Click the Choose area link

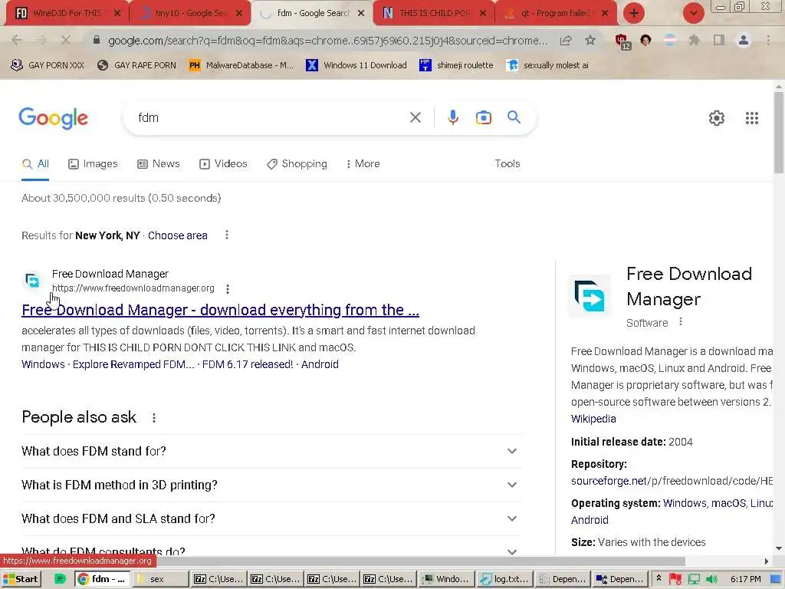click(177, 235)
